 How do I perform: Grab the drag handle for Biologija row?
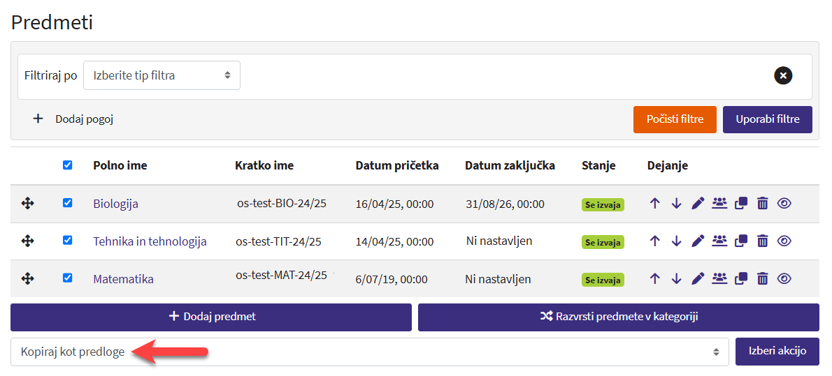tap(28, 204)
